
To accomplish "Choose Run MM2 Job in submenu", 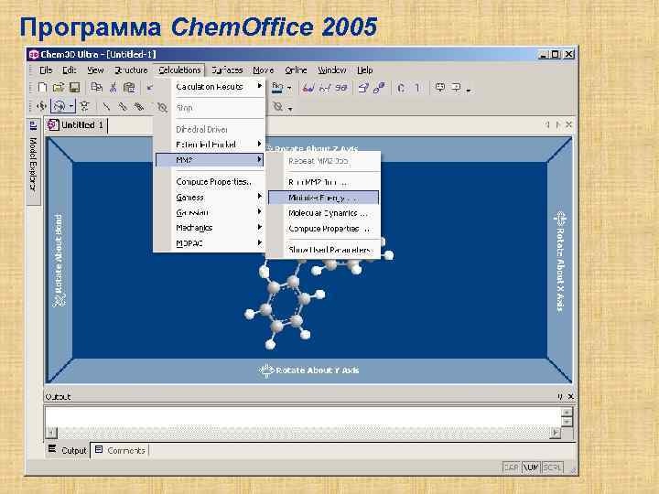I will coord(324,182).
